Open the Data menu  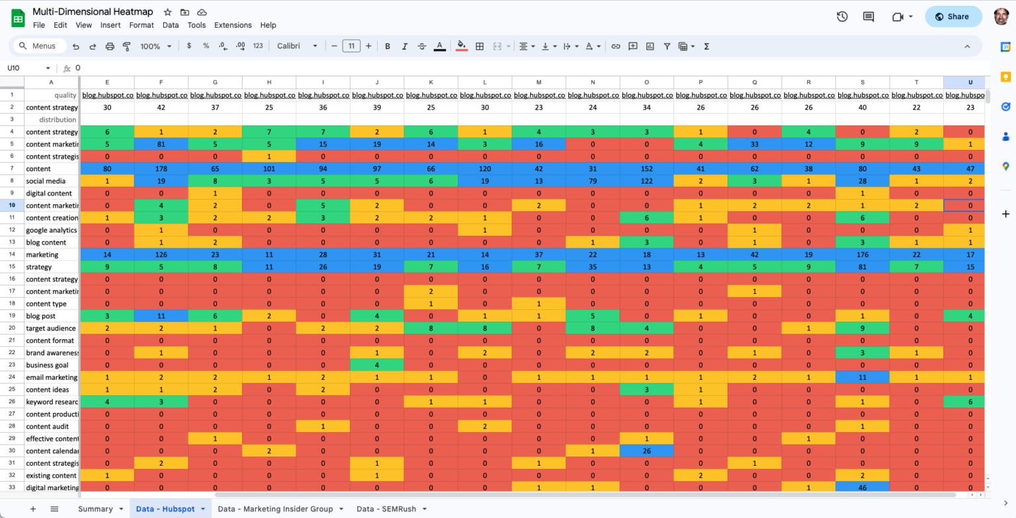tap(170, 25)
